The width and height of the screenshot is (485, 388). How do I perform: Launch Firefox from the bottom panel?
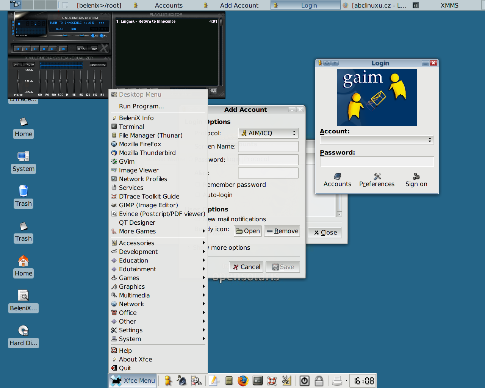[243, 380]
